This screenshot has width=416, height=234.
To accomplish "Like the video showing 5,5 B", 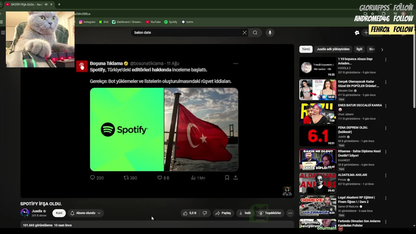I will coord(190,213).
